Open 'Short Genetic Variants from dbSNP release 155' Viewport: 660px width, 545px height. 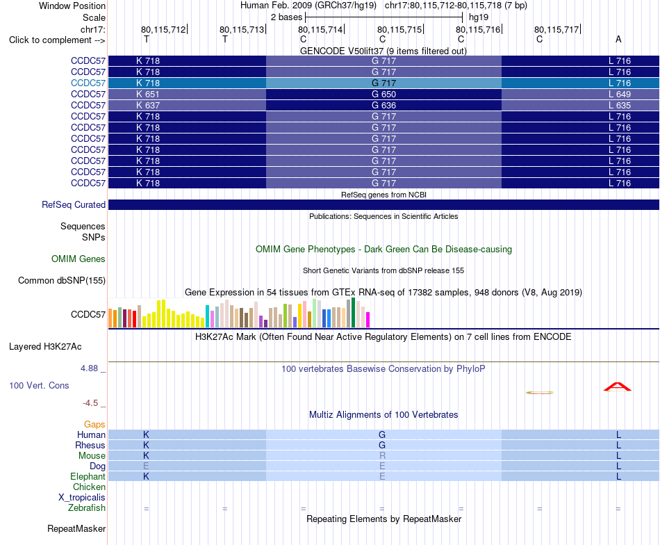click(383, 270)
